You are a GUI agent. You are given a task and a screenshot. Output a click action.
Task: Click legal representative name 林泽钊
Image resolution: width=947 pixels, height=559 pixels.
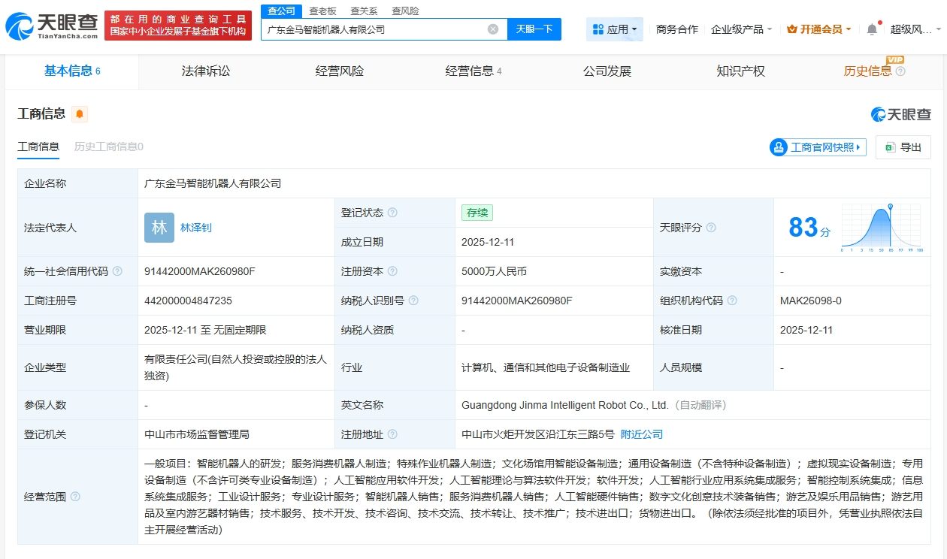[196, 228]
